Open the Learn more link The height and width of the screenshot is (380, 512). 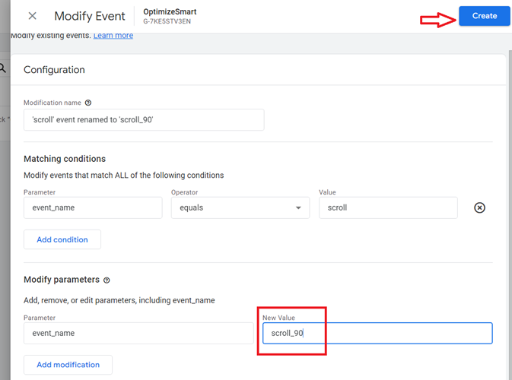pos(113,36)
